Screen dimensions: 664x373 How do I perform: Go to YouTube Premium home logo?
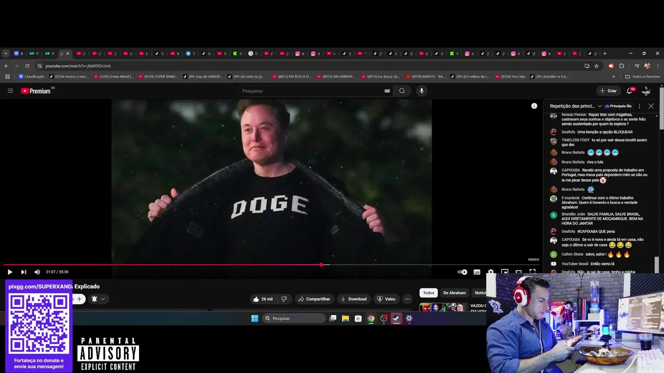point(36,91)
